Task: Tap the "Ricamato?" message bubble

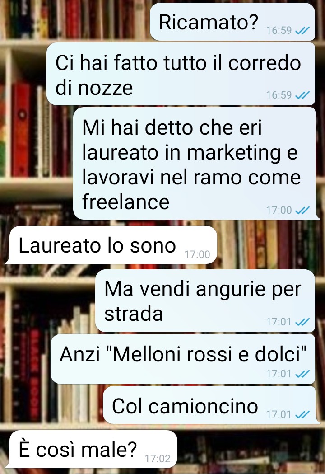Action: point(232,22)
